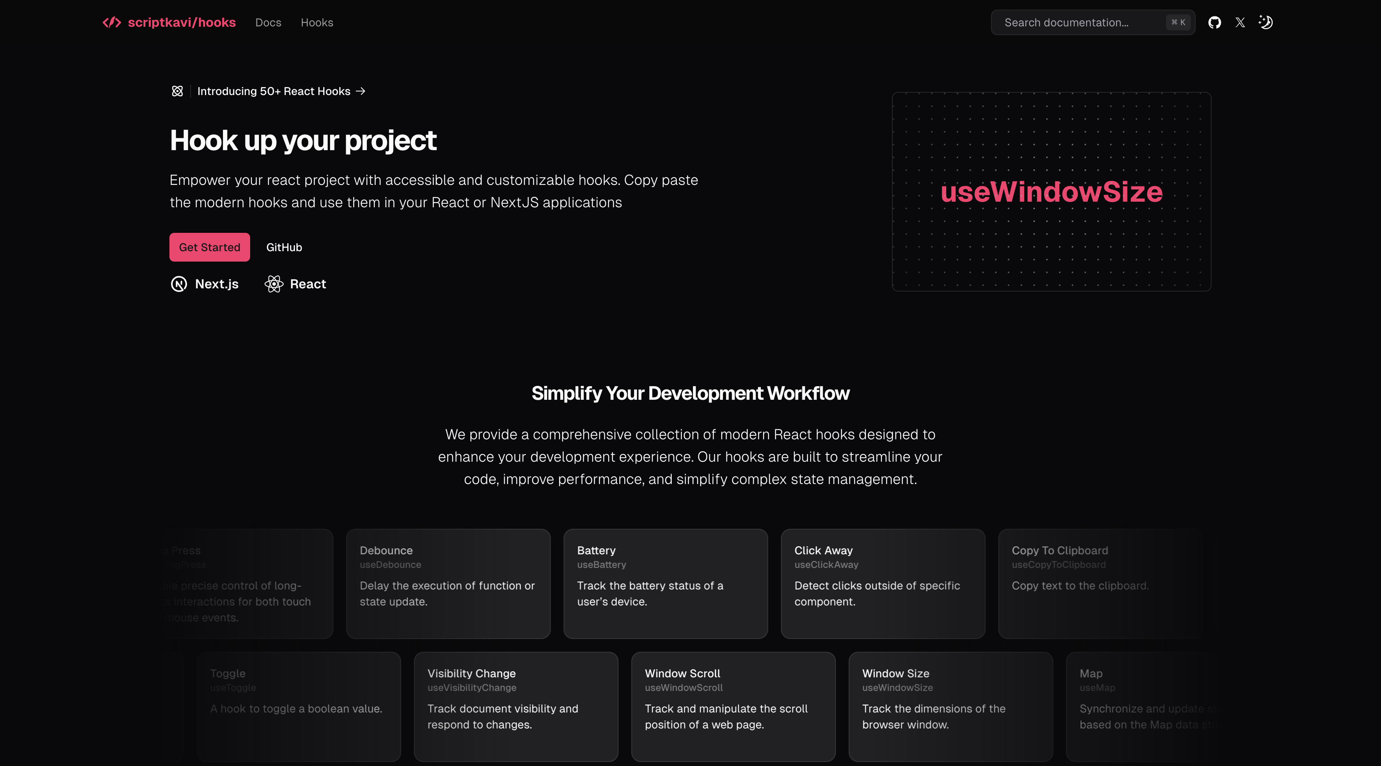This screenshot has width=1381, height=766.
Task: Click the ⌘K shortcut badge in search
Action: point(1178,22)
